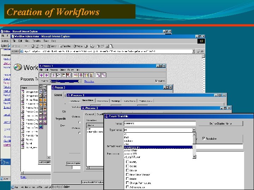The image size is (254, 190).
Task: Click the History icon in Internet Explorer toolbar
Action: coord(86,46)
